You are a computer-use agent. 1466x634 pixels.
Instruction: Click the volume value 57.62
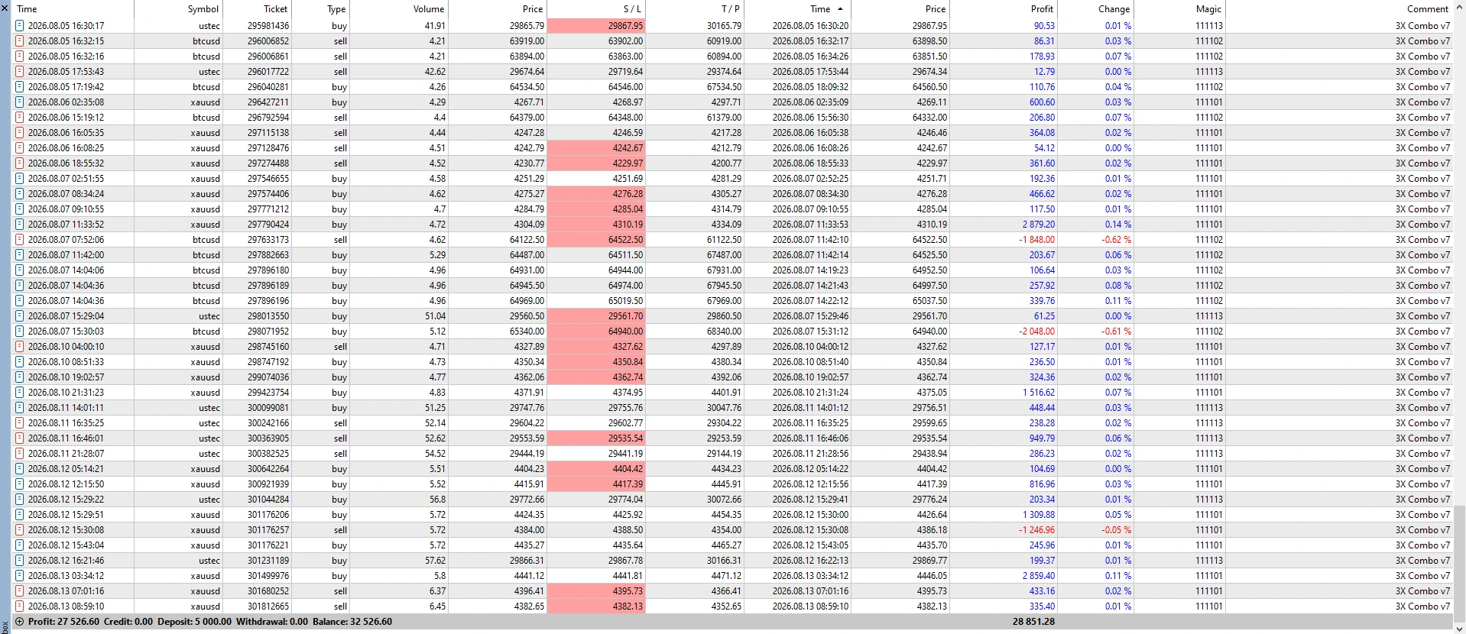point(435,561)
